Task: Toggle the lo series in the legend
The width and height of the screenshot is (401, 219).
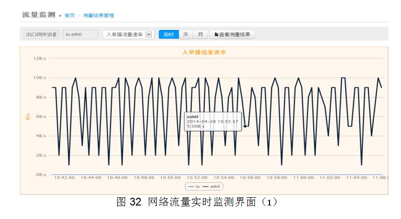Action: (x=194, y=186)
